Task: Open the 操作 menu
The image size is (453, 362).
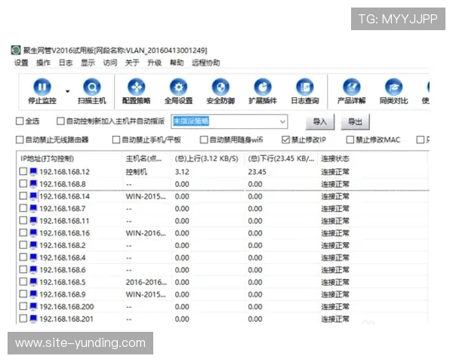Action: (x=43, y=63)
